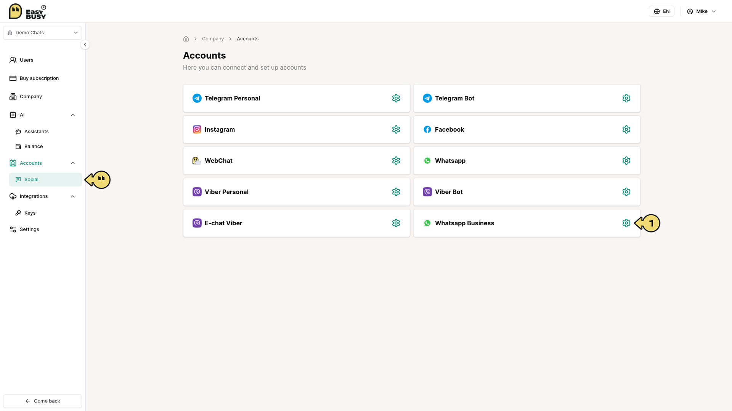This screenshot has width=732, height=411.
Task: Click the Telegram Personal logo icon
Action: (x=197, y=98)
